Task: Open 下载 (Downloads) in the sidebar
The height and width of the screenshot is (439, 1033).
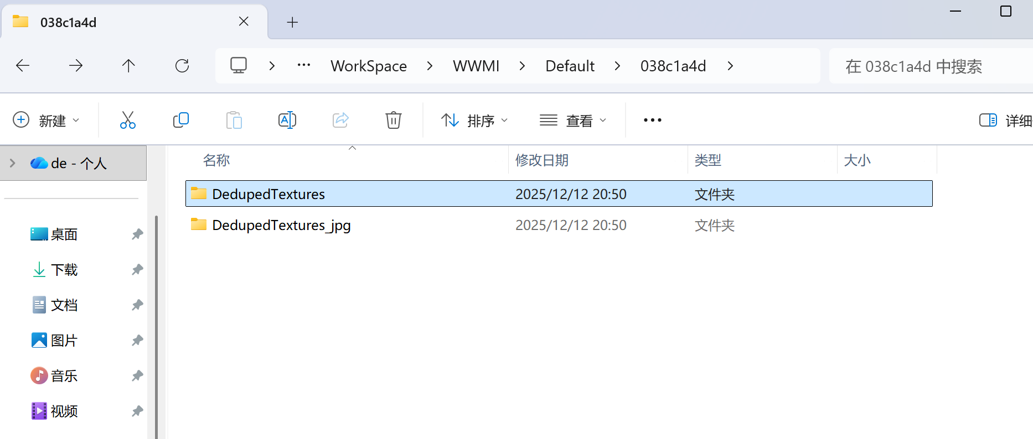Action: point(64,270)
